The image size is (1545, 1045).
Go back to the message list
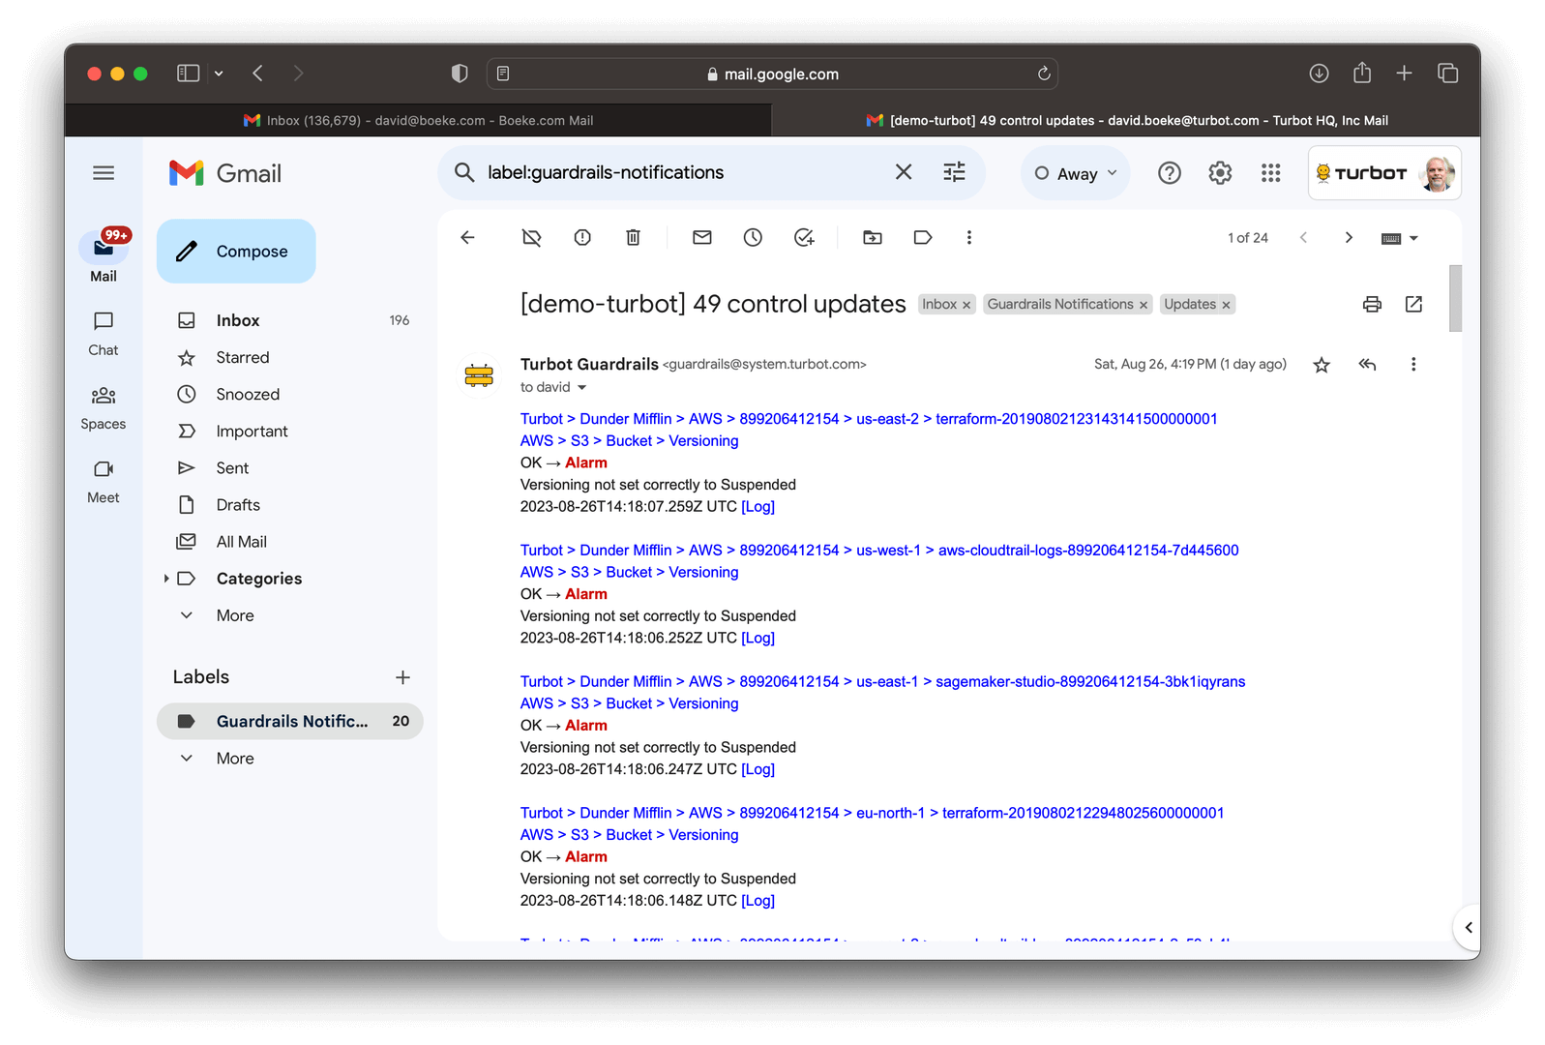(x=468, y=238)
